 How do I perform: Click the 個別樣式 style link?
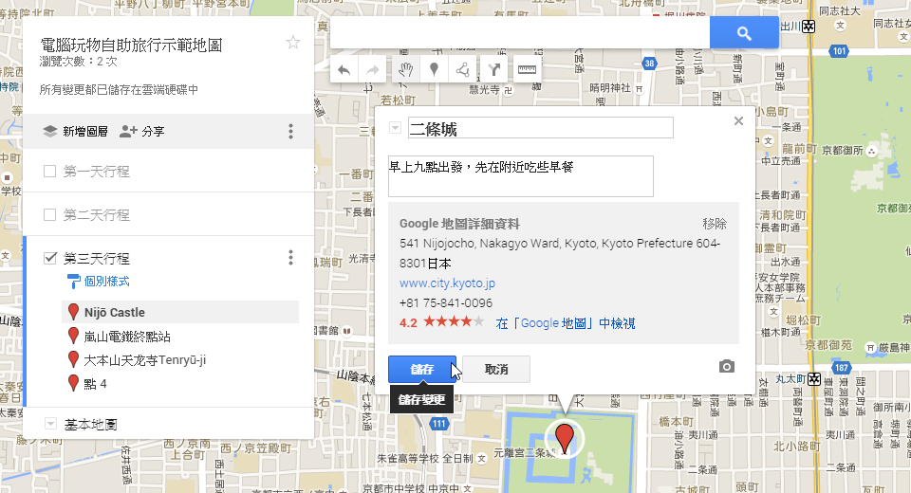(107, 282)
